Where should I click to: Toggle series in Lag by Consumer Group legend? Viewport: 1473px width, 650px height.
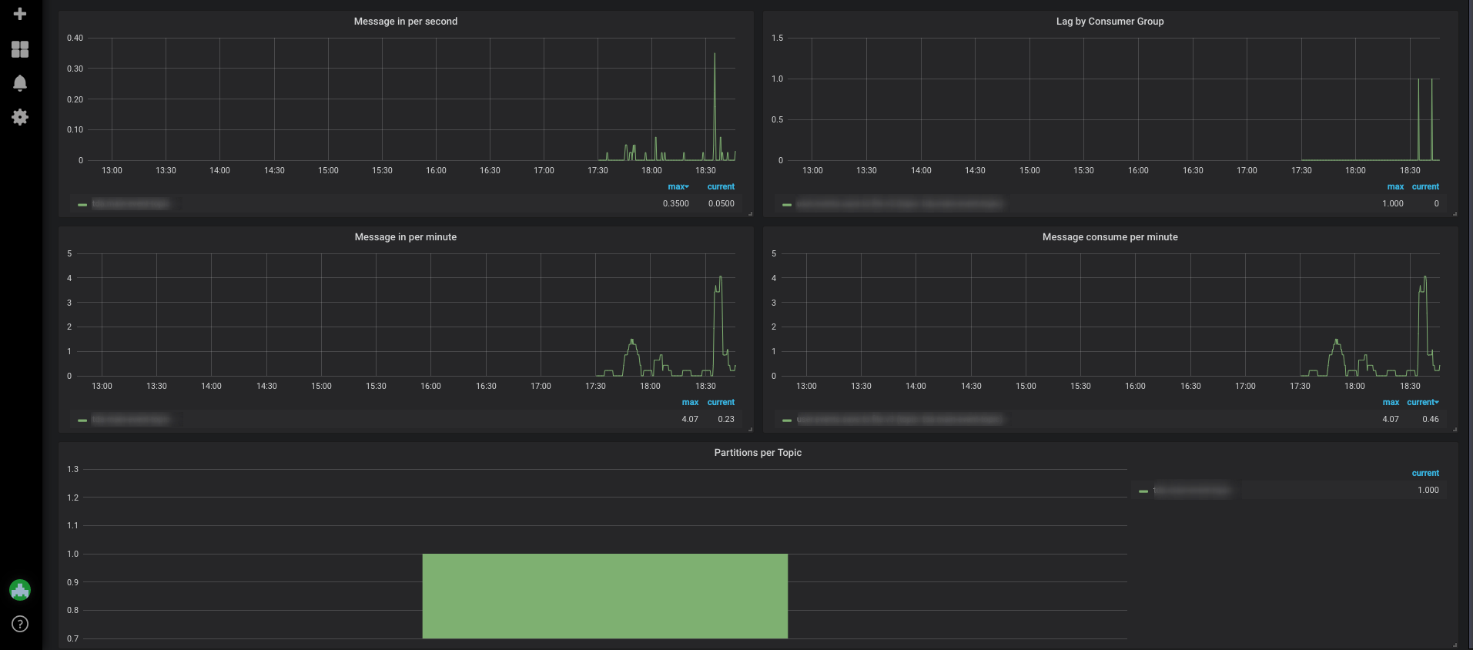[x=899, y=204]
